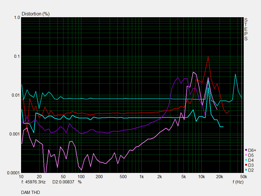Click the 10k x-axis tick label
The image size is (261, 196).
point(201,177)
